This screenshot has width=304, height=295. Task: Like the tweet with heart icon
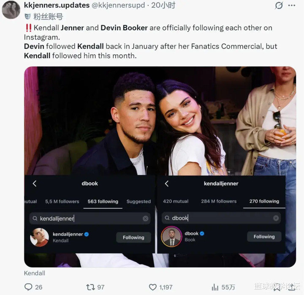coord(153,287)
